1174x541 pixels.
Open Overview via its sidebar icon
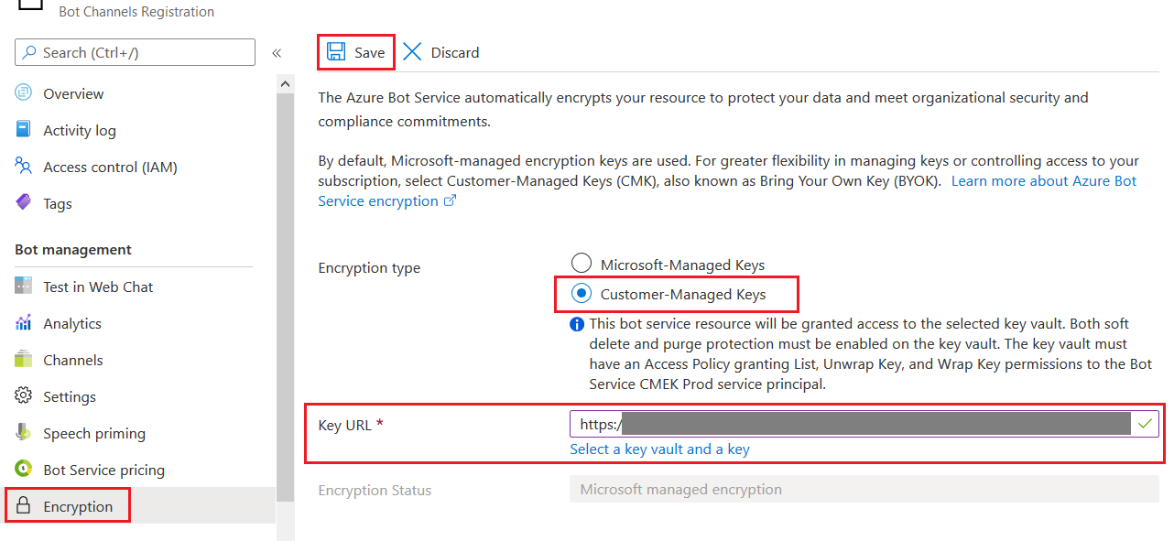pyautogui.click(x=24, y=93)
